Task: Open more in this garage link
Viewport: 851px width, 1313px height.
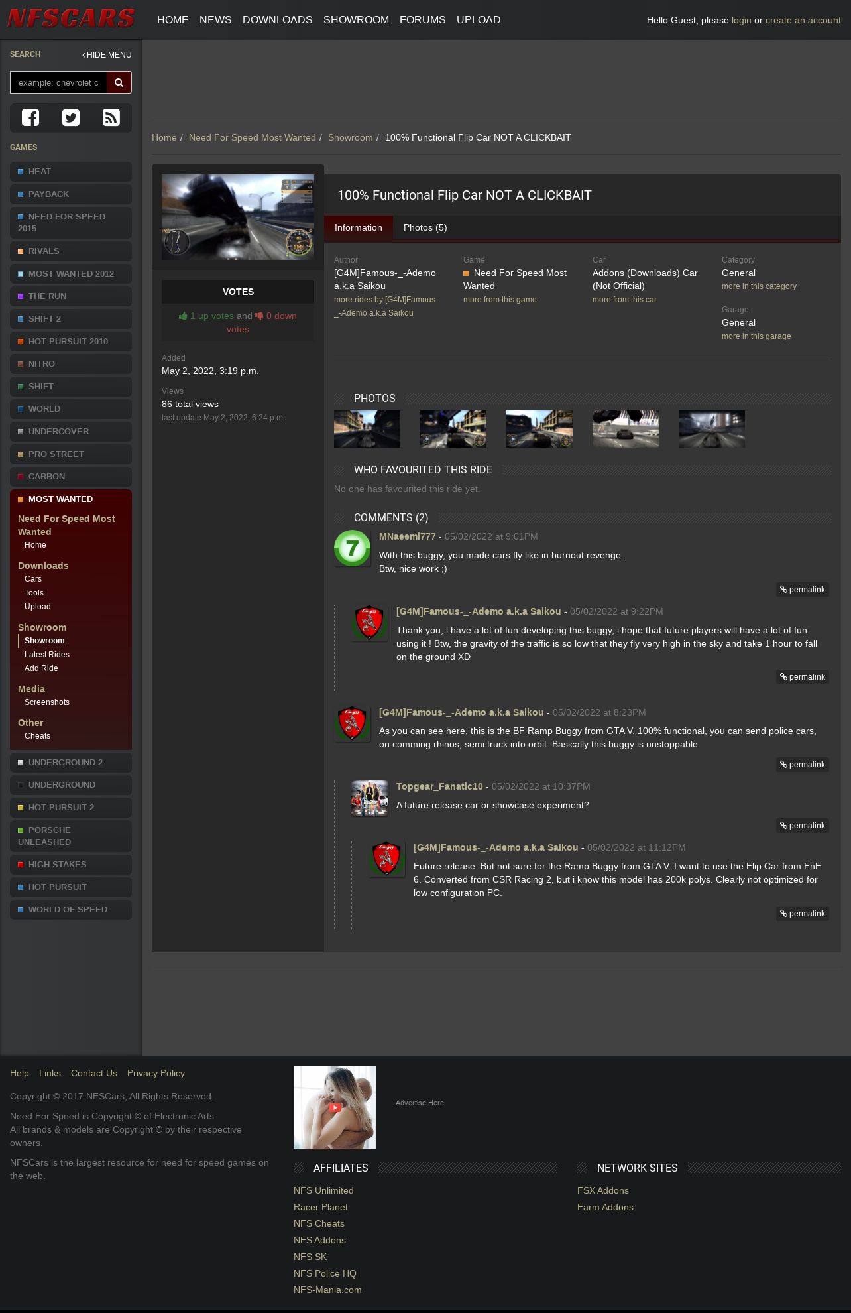Action: point(756,336)
